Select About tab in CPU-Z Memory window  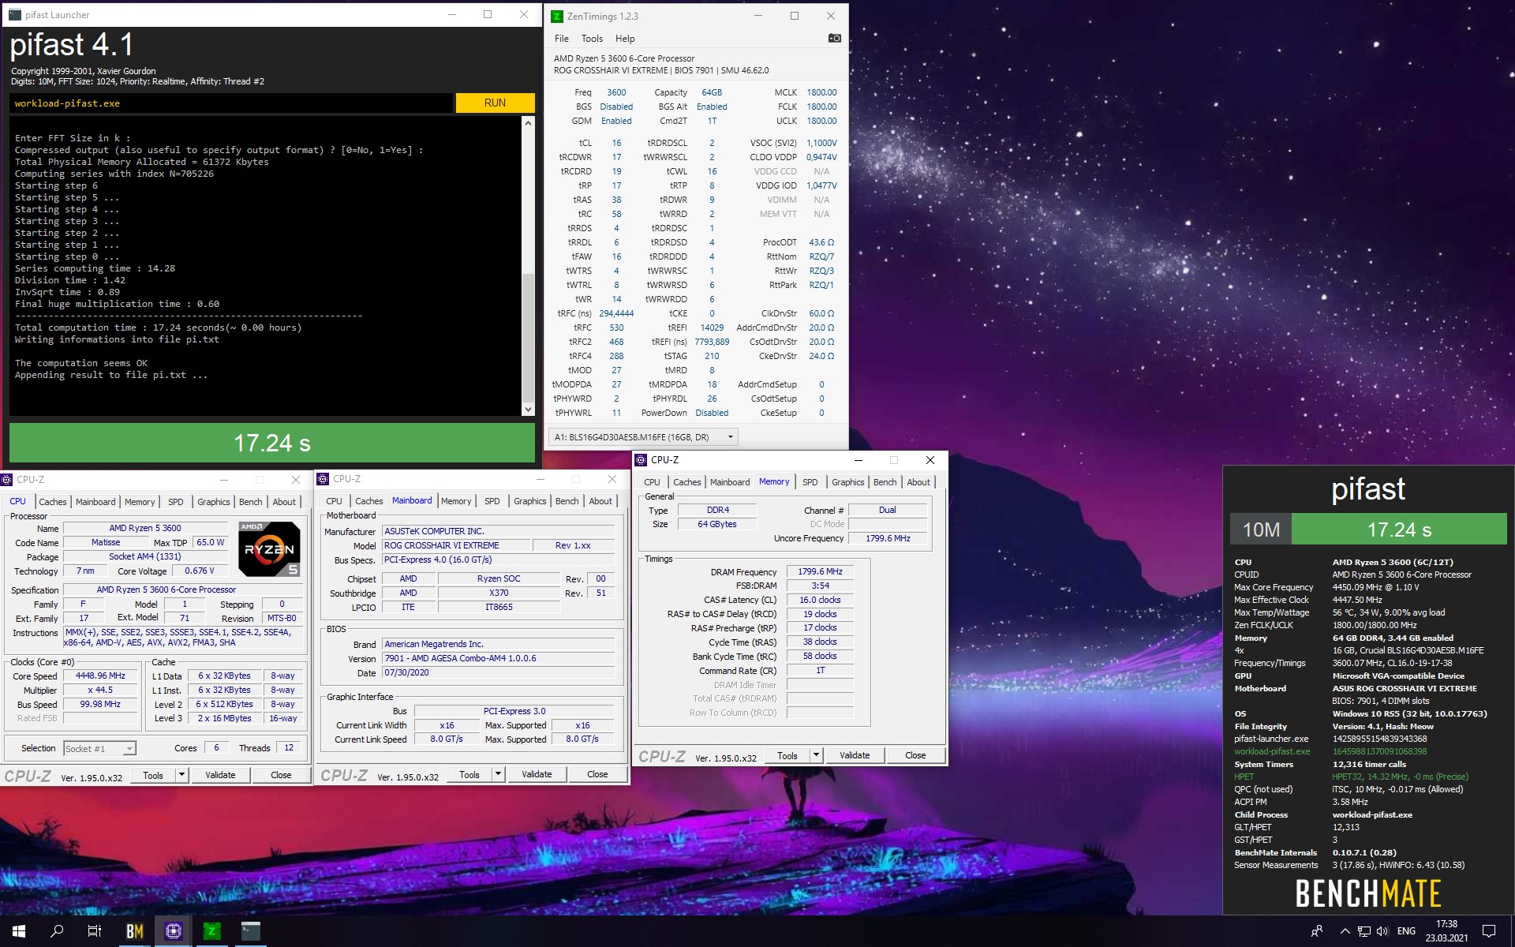pos(918,482)
